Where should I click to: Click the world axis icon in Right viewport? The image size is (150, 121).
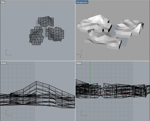pyautogui.click(x=84, y=113)
